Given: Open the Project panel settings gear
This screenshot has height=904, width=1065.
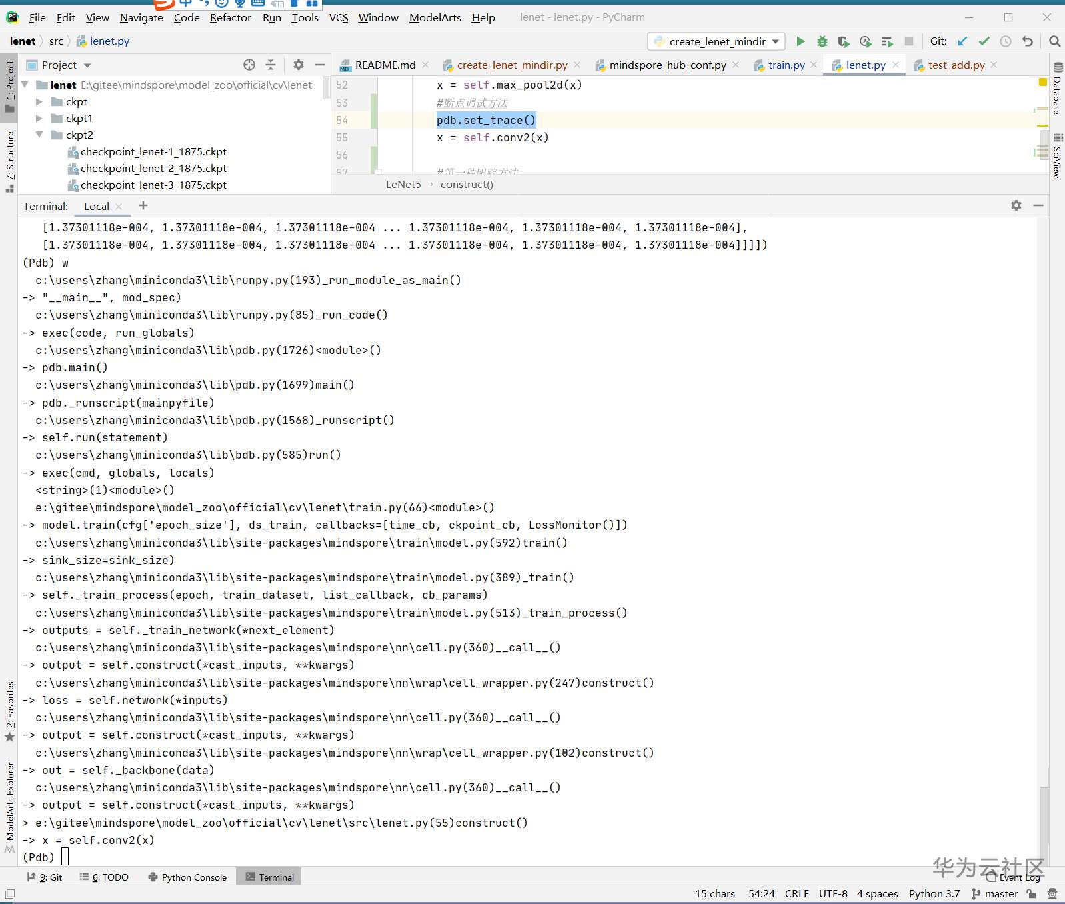Looking at the screenshot, I should pyautogui.click(x=299, y=65).
